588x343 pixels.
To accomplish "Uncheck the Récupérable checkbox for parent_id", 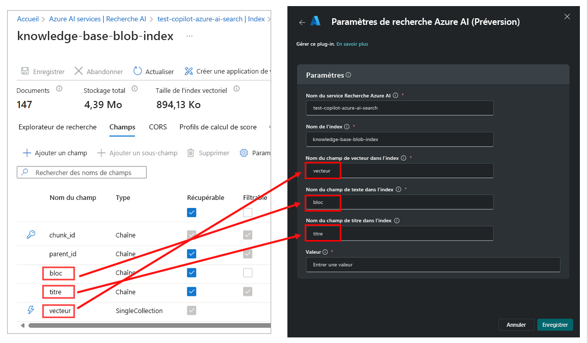I will pyautogui.click(x=191, y=254).
